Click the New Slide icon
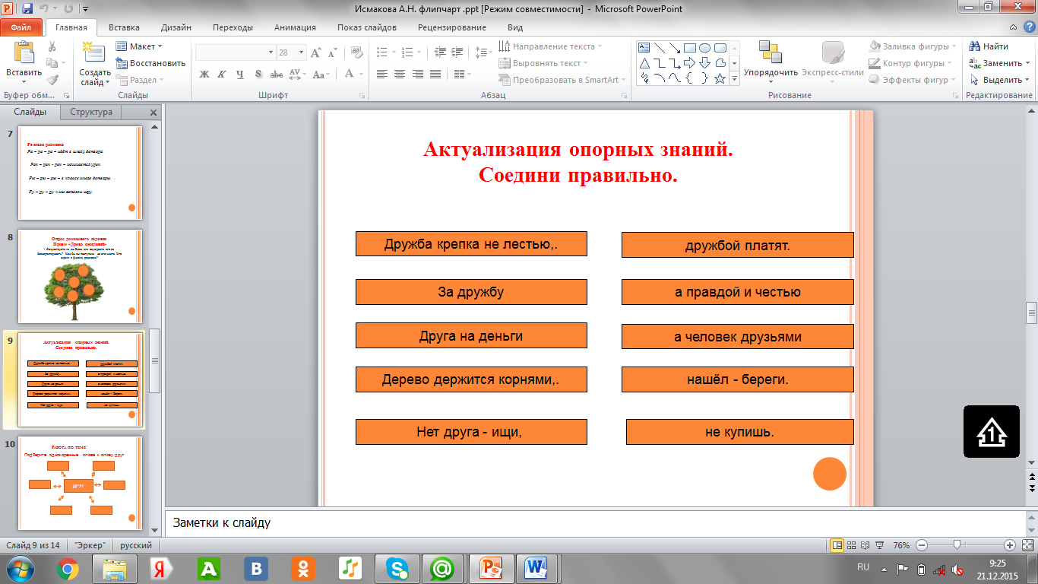The width and height of the screenshot is (1038, 584). coord(94,52)
